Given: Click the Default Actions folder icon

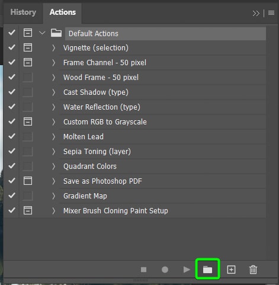Looking at the screenshot, I should pos(56,33).
